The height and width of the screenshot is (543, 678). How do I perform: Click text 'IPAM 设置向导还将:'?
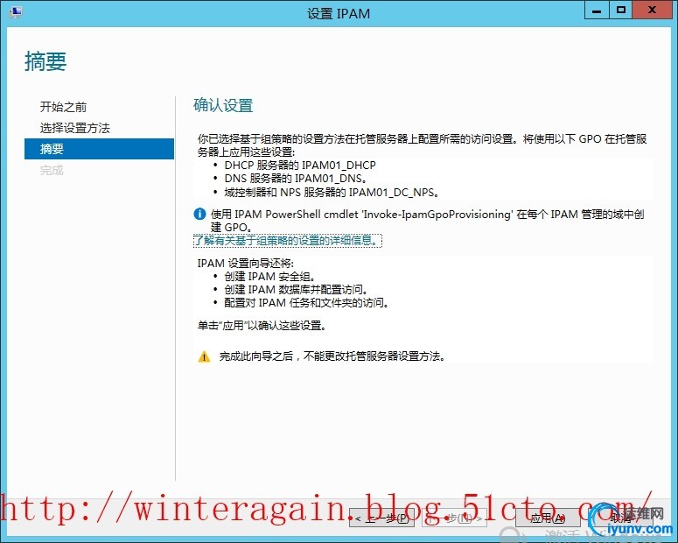coord(246,264)
